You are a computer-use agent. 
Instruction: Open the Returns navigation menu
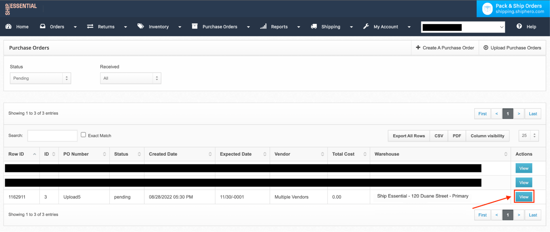pos(106,27)
